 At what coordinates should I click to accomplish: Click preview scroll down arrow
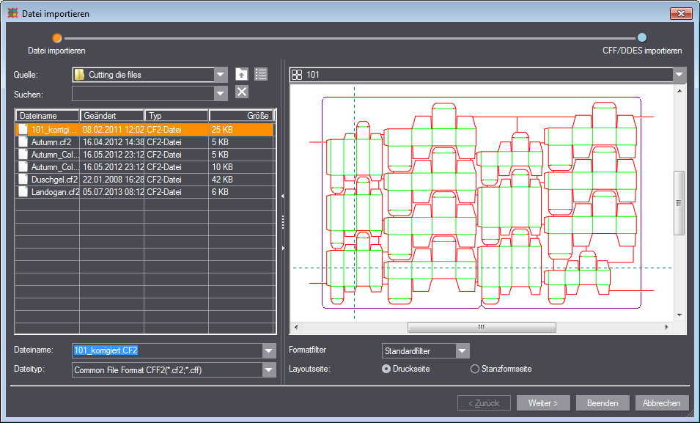pos(679,315)
